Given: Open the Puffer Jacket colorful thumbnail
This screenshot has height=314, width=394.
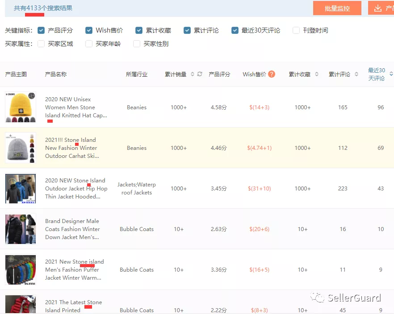Looking at the screenshot, I should 21,269.
